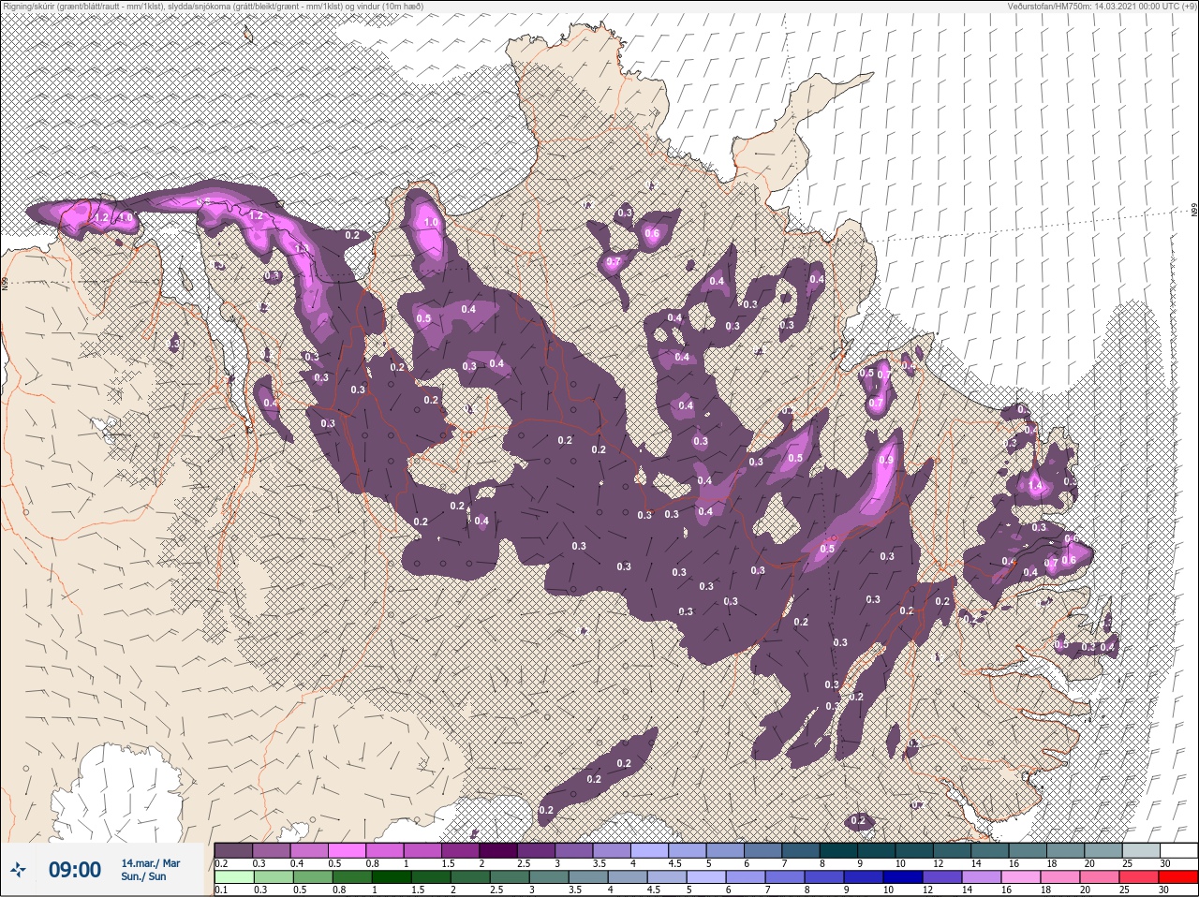Select the upper legend swatch labeled 0.2
This screenshot has width=1199, height=897.
233,850
